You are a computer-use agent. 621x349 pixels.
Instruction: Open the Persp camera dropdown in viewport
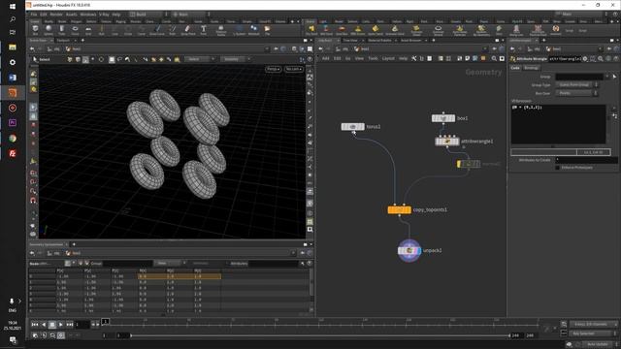[x=273, y=69]
